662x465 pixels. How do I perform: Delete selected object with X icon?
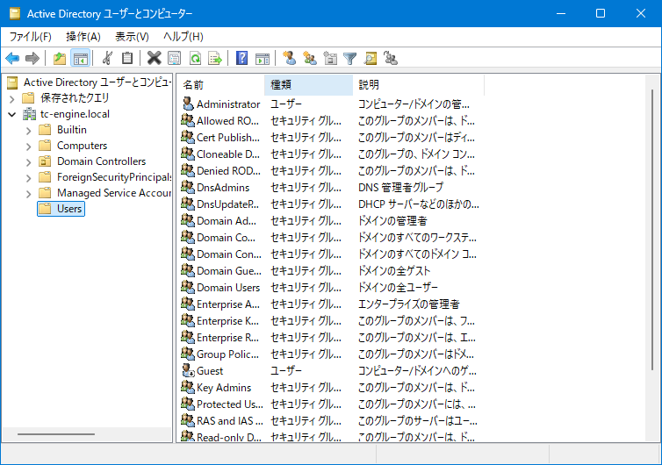155,58
